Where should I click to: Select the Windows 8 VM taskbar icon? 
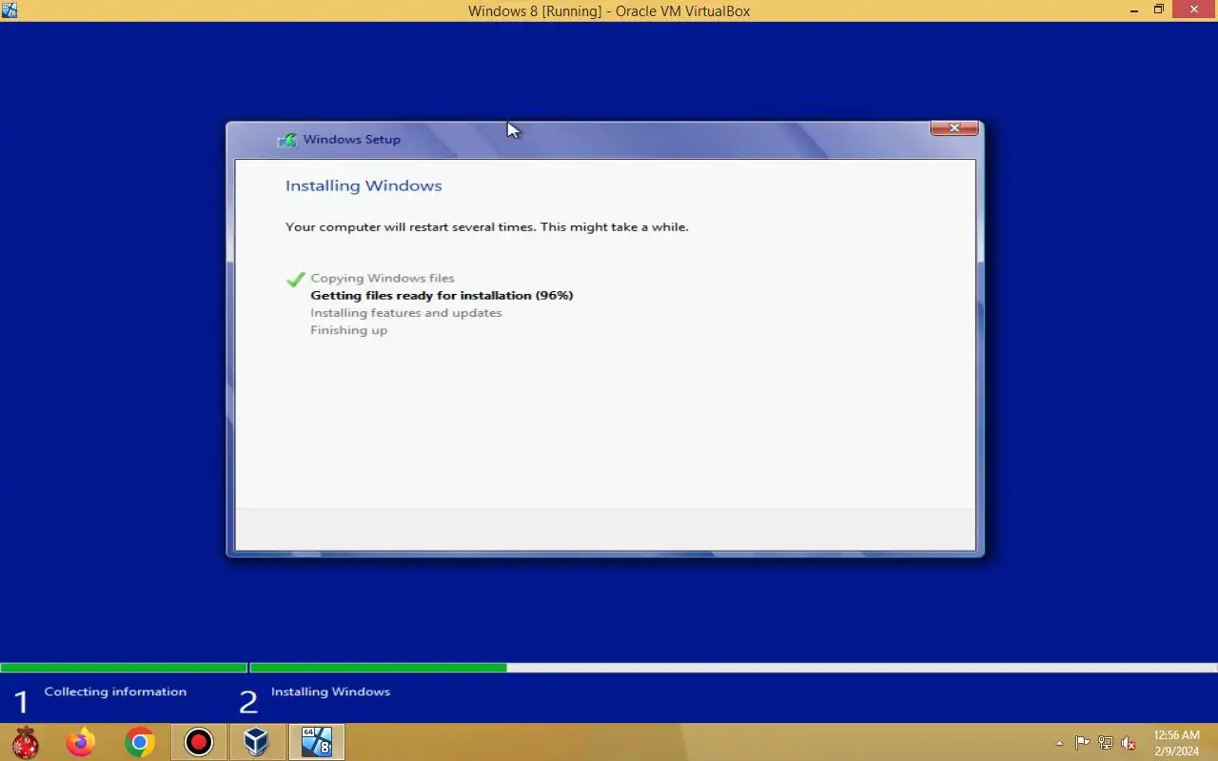pyautogui.click(x=316, y=742)
